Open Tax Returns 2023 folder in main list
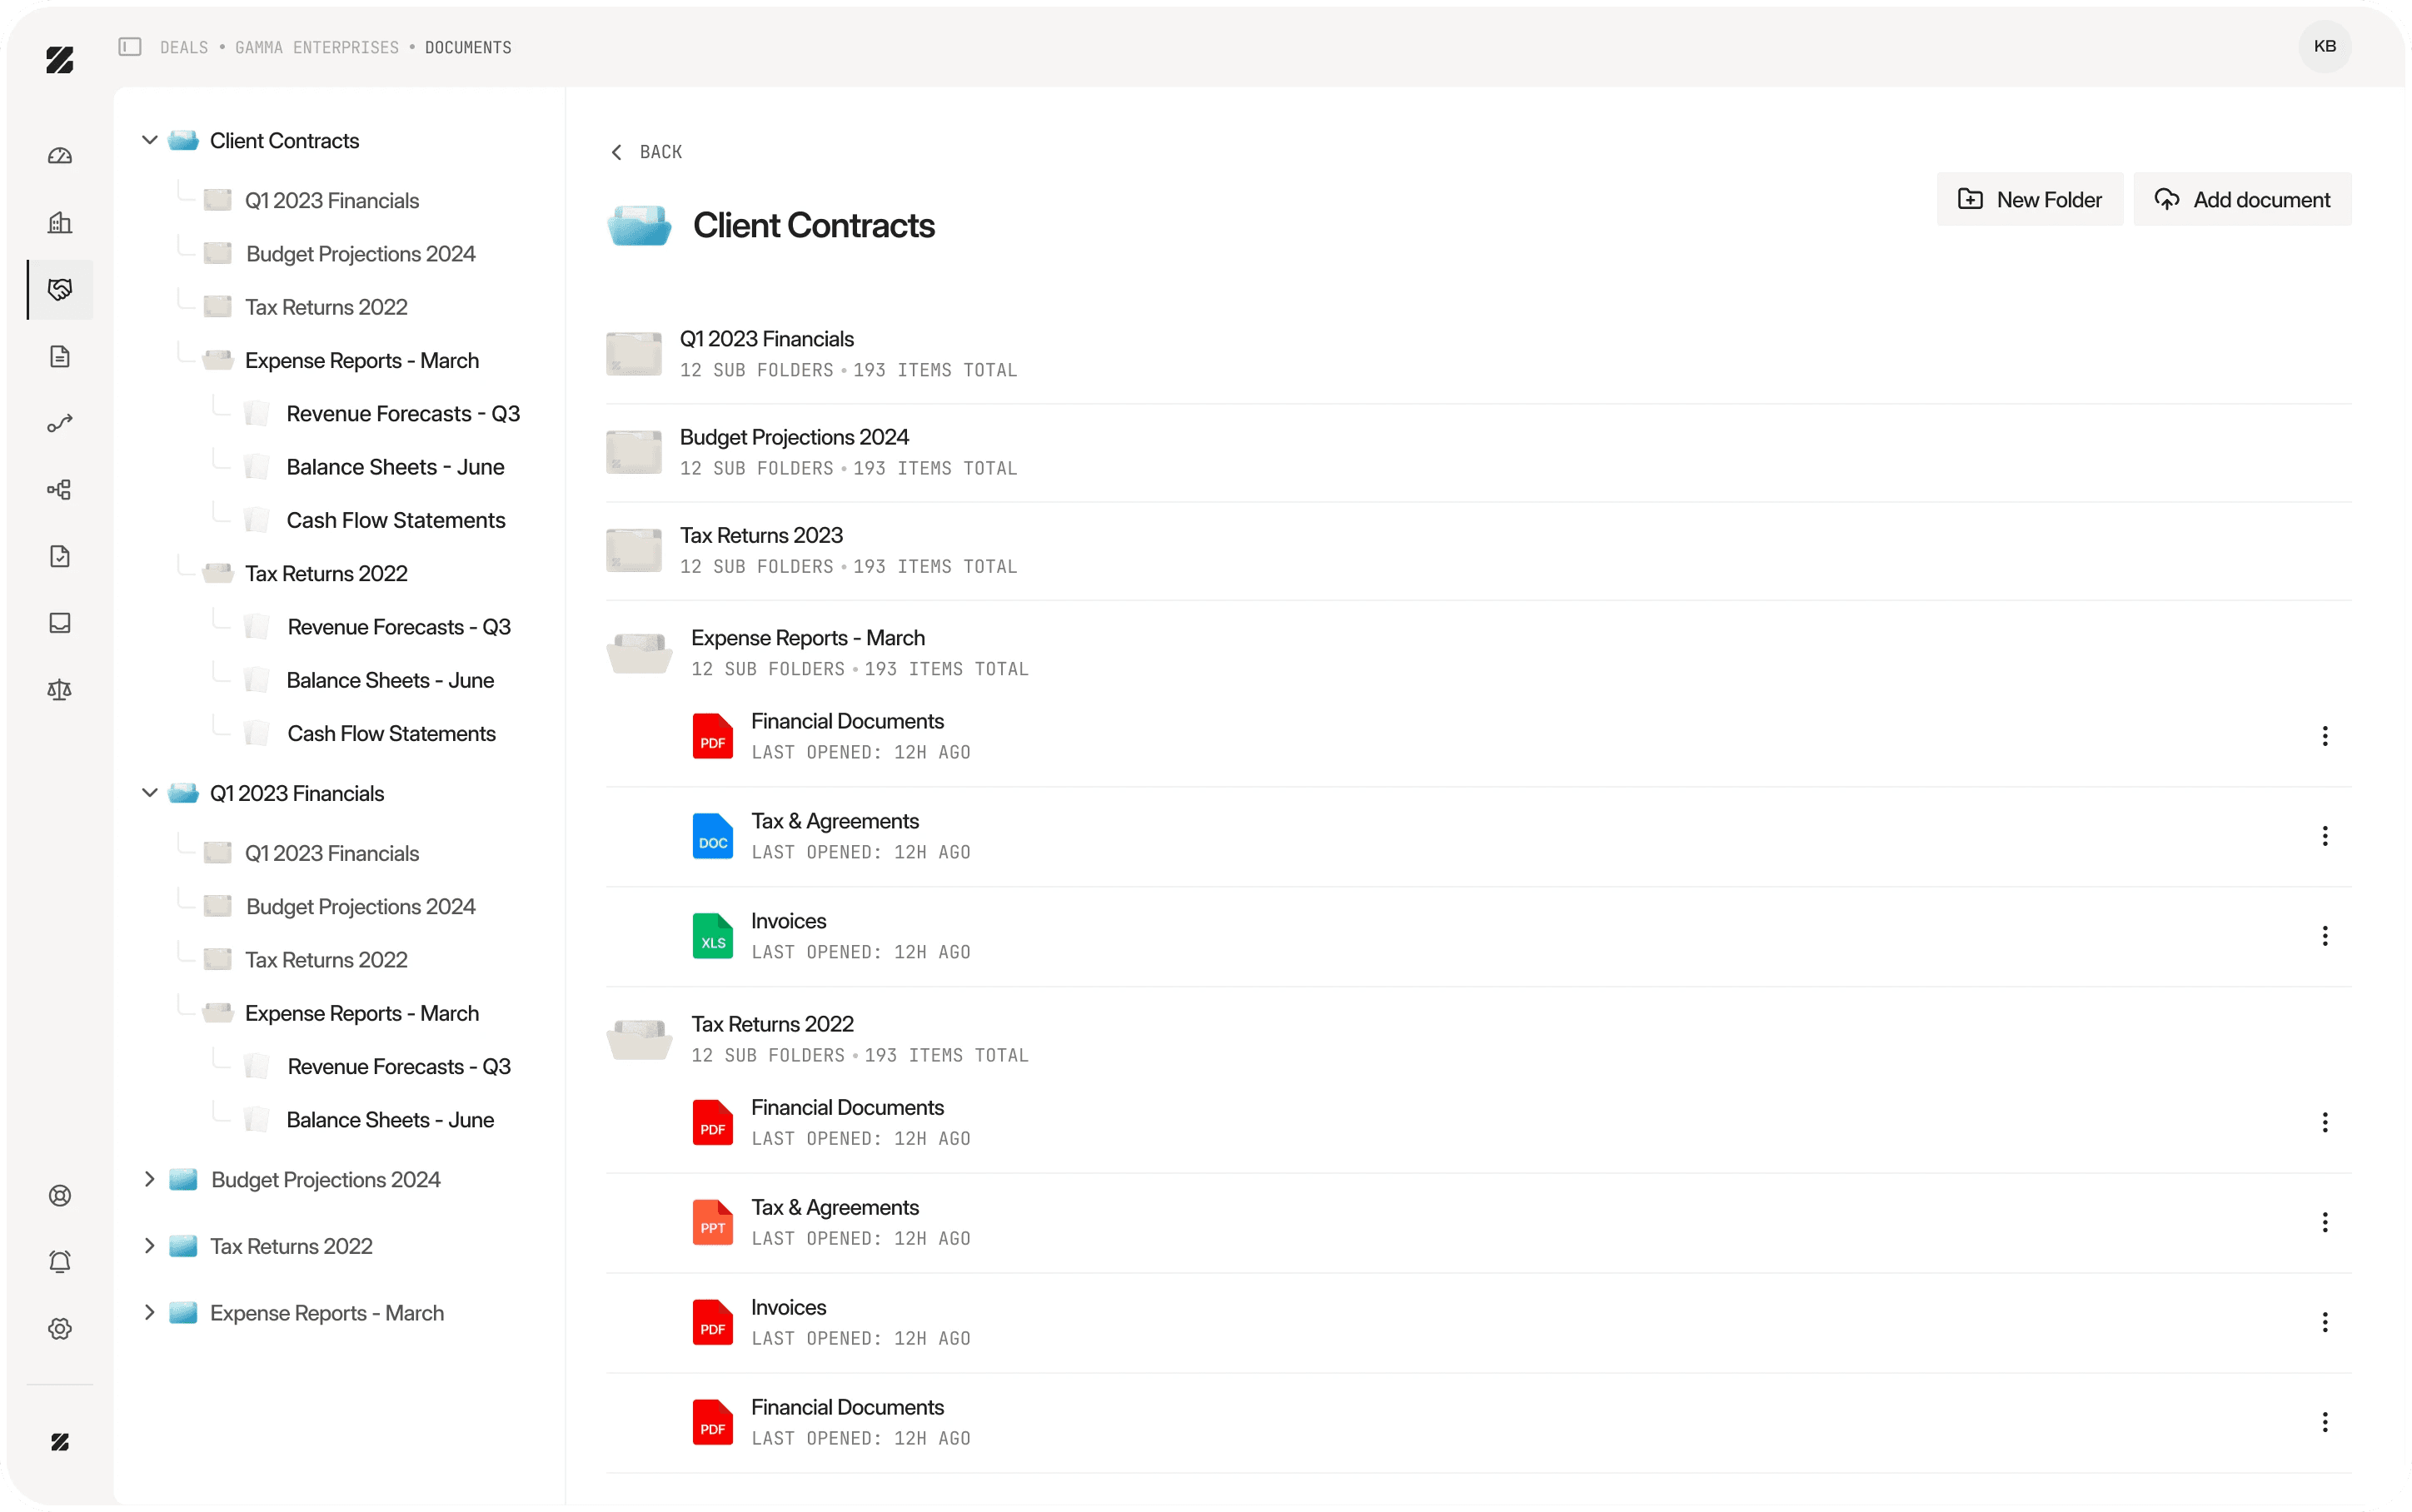The image size is (2412, 1512). pos(1478,551)
